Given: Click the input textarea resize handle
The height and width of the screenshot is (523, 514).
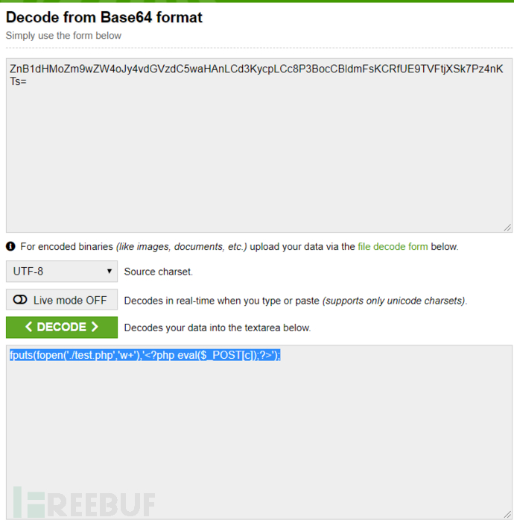Looking at the screenshot, I should click(x=507, y=228).
